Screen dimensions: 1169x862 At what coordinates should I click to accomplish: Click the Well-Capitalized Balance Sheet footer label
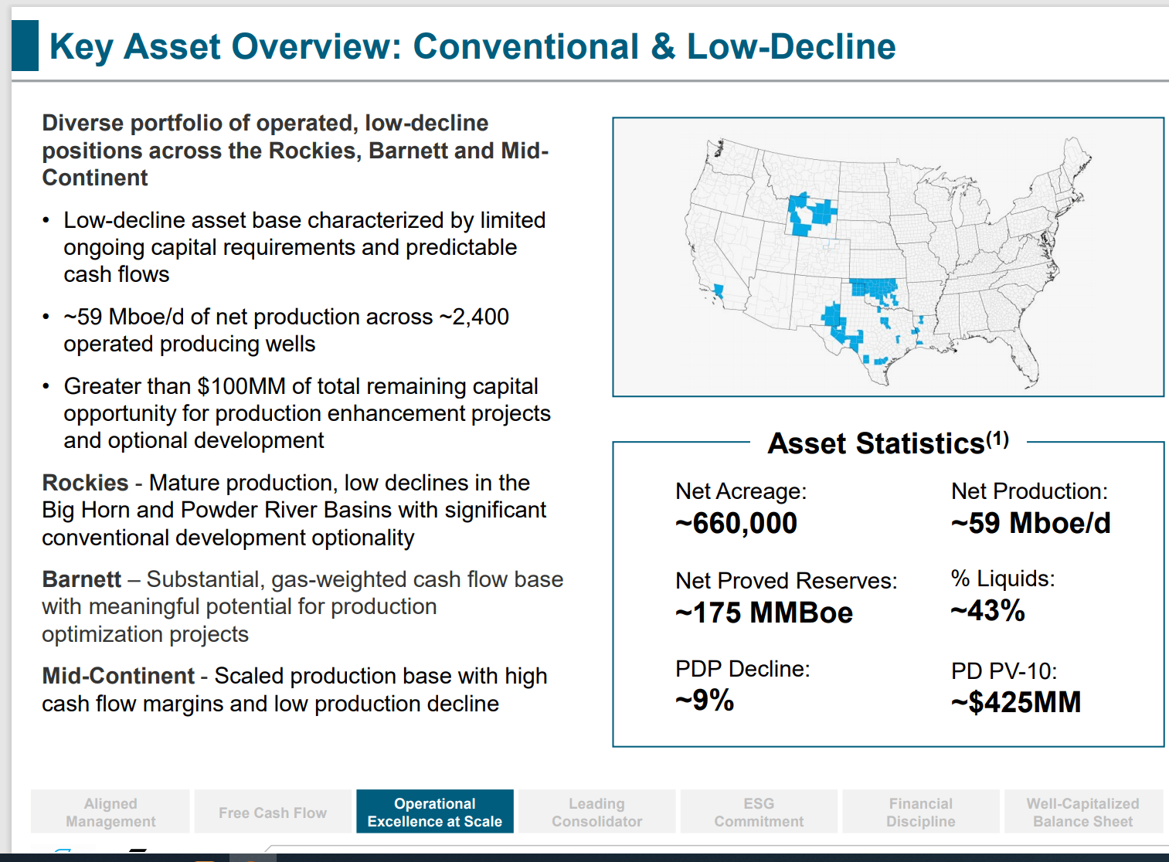coord(1081,811)
